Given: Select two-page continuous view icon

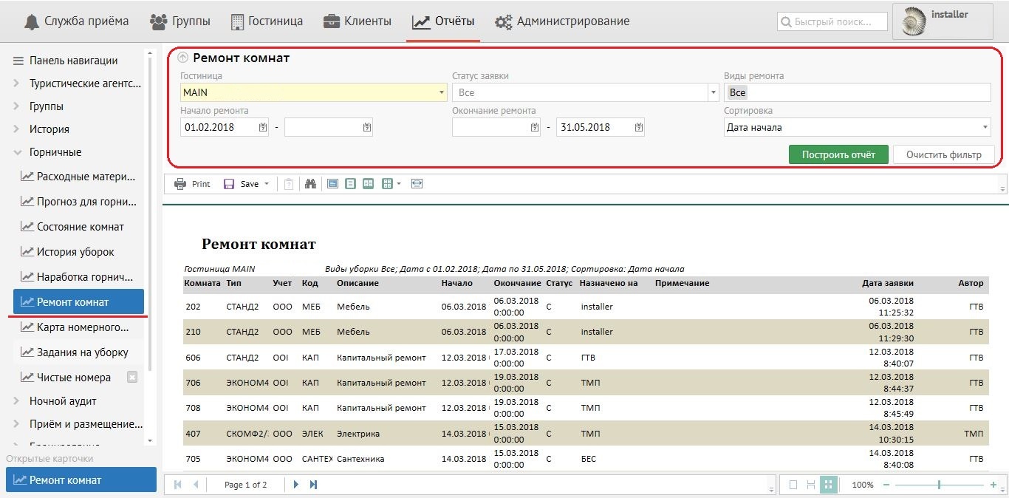Looking at the screenshot, I should click(x=368, y=184).
